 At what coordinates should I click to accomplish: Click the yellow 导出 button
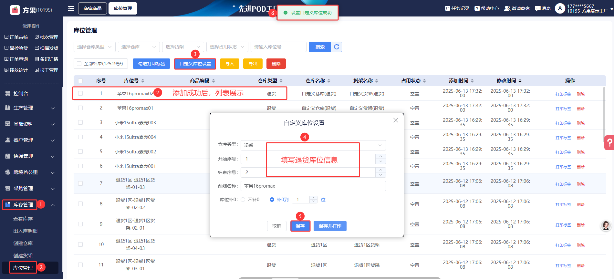[253, 64]
